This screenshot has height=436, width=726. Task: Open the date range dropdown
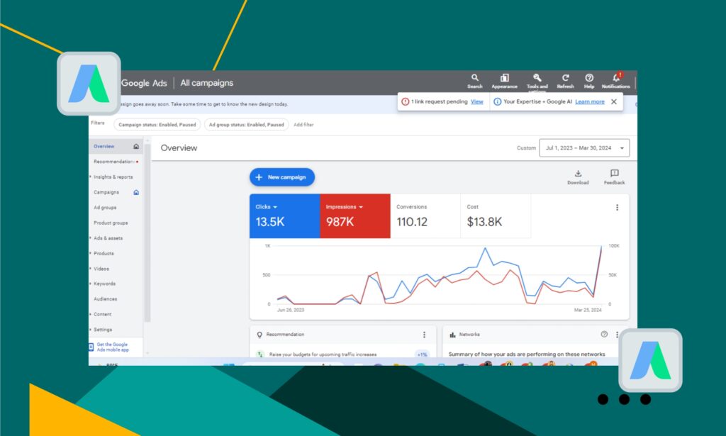(x=584, y=148)
